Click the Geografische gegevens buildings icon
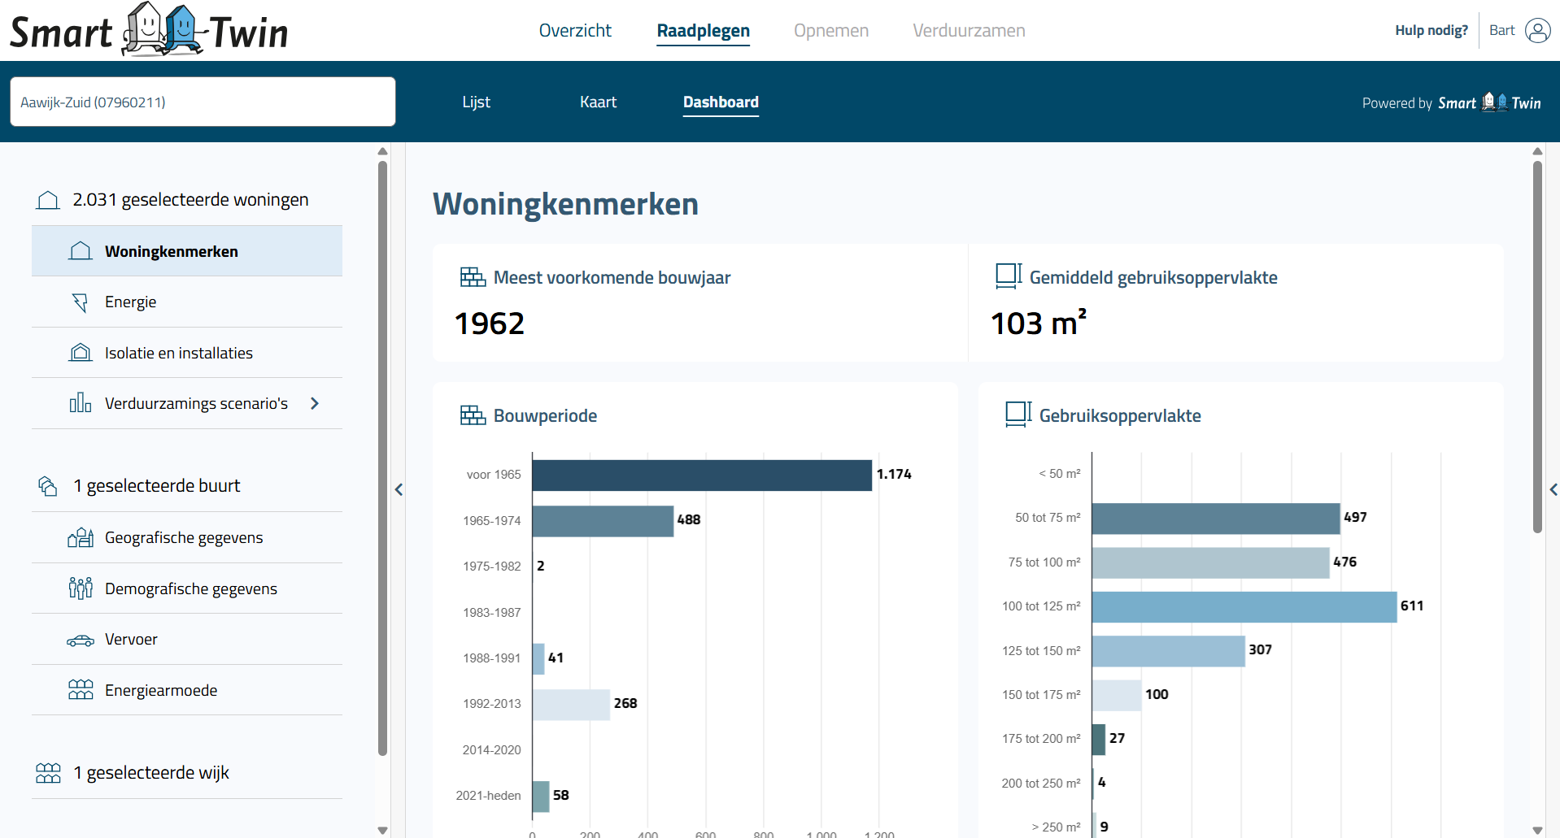The image size is (1560, 838). (80, 537)
